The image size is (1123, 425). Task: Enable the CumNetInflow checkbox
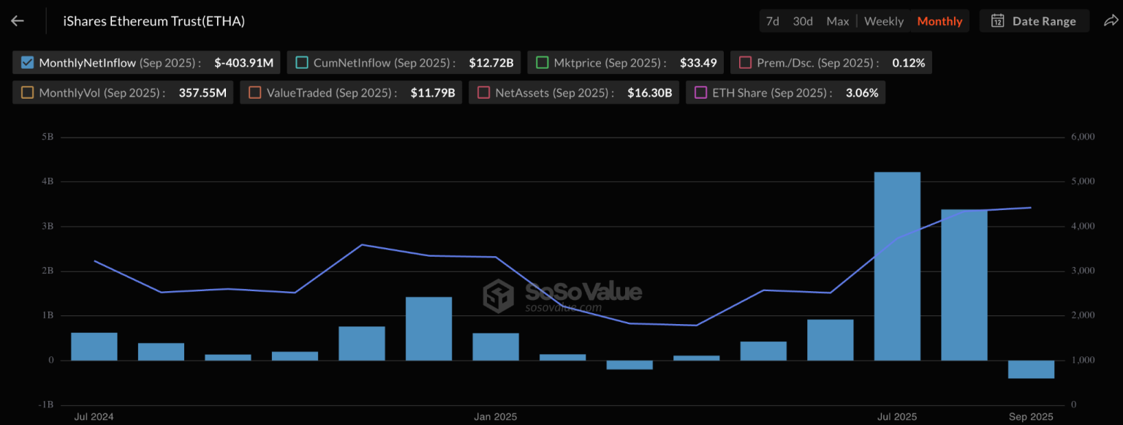tap(302, 63)
